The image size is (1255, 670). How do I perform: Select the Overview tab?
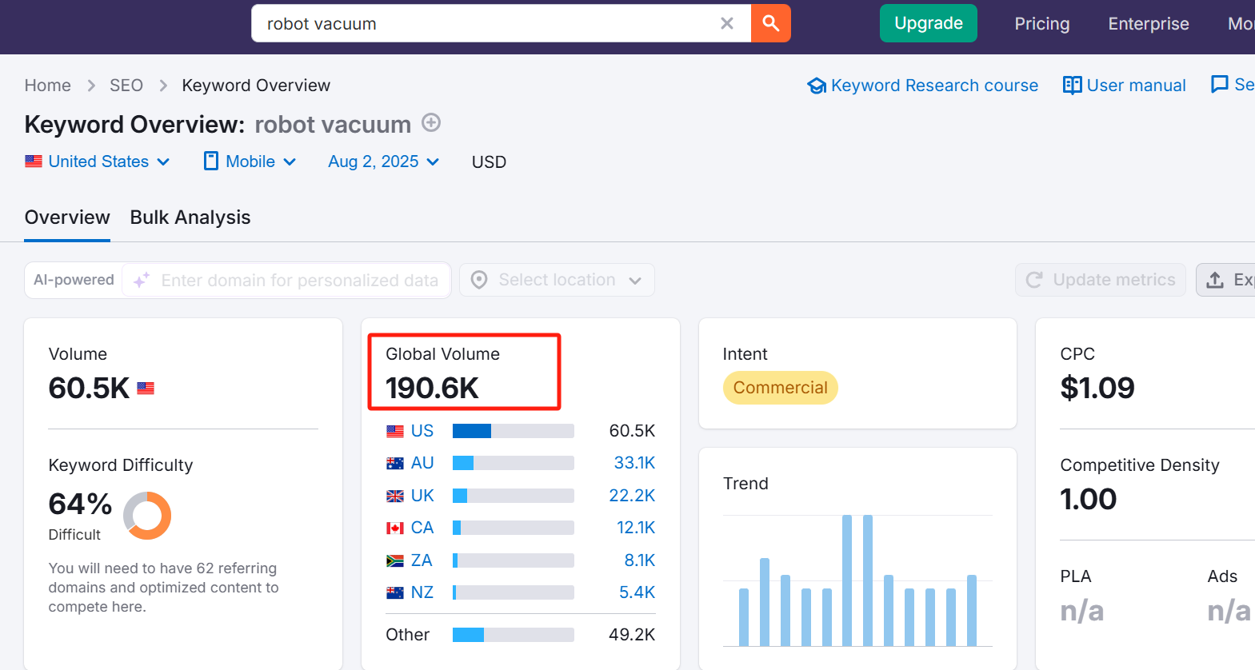(67, 217)
